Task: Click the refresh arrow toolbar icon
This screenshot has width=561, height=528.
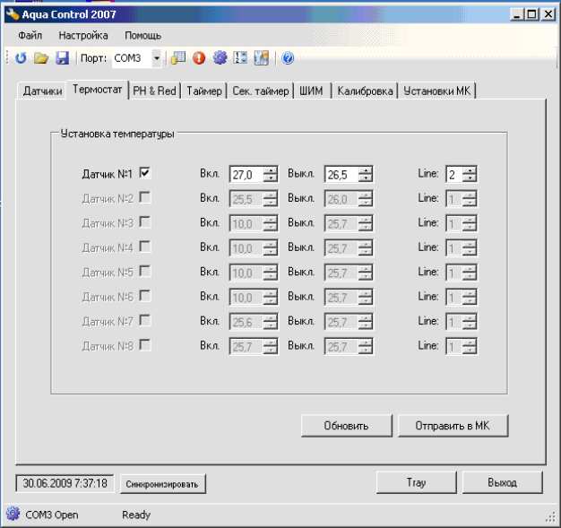Action: click(21, 58)
